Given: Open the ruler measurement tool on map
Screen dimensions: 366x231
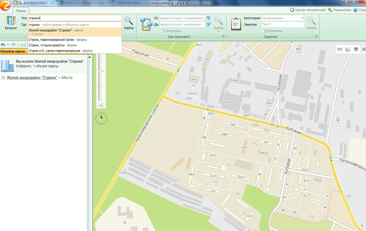Looking at the screenshot, I should tap(340, 49).
